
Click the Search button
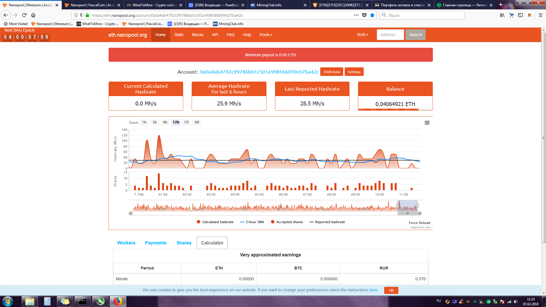pyautogui.click(x=415, y=35)
